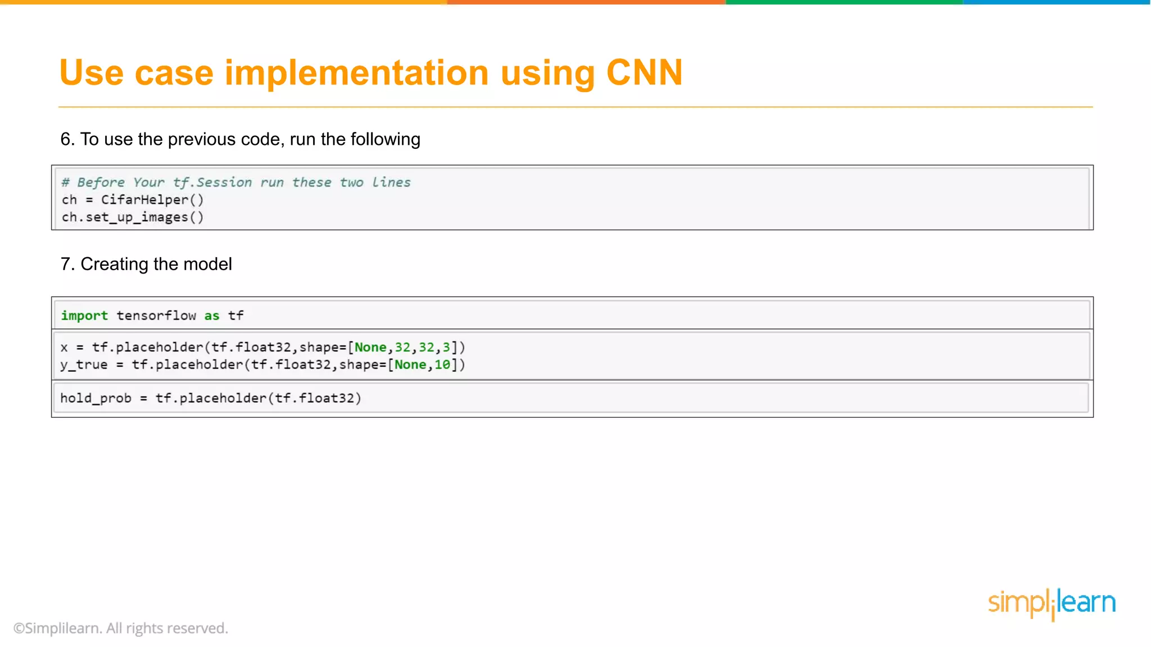This screenshot has height=647, width=1151.
Task: Highlight the None keyword in shape parameter
Action: click(371, 347)
